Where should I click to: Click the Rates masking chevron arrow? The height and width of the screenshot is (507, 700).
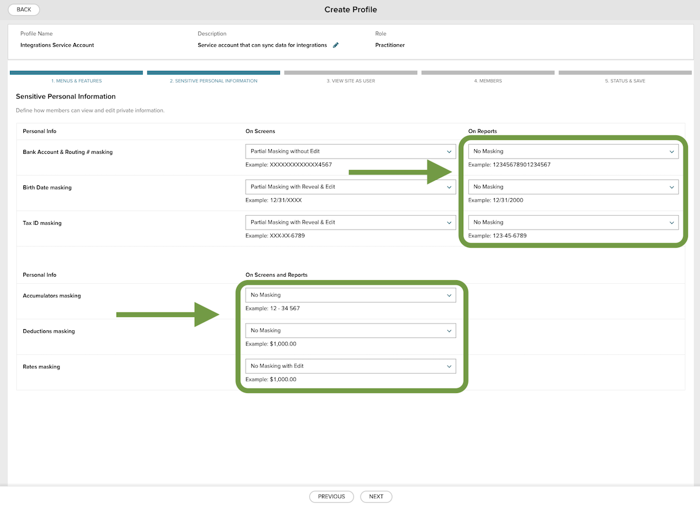(x=449, y=367)
